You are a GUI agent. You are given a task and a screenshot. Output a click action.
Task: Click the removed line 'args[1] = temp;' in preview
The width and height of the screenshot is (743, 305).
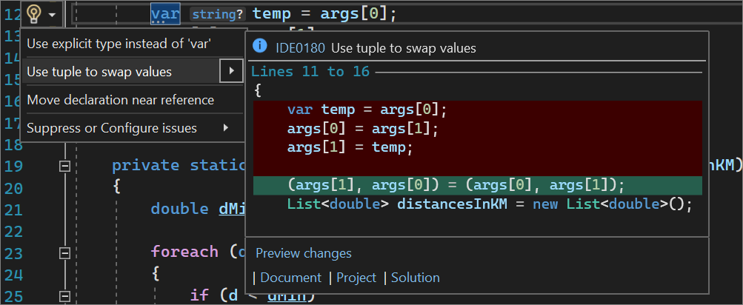pos(350,147)
